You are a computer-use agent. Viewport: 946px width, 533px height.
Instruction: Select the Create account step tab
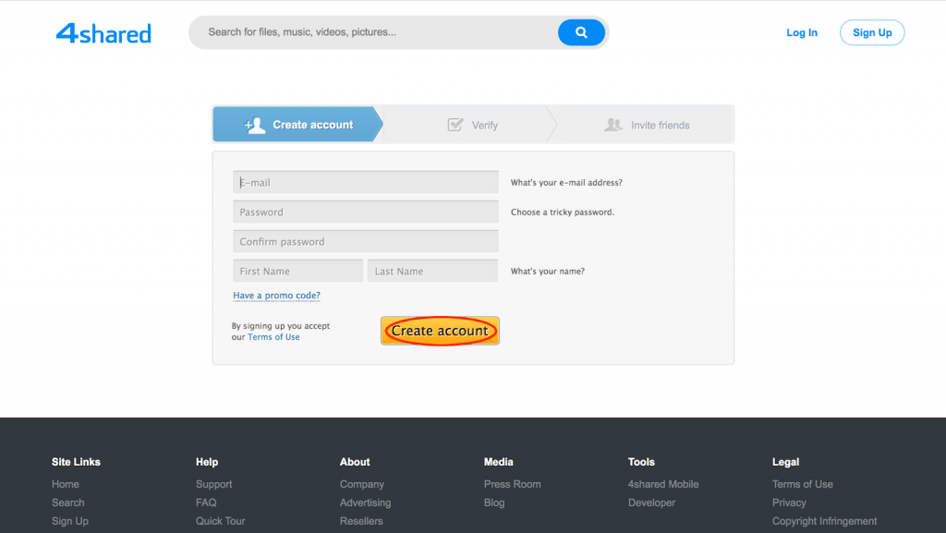pyautogui.click(x=297, y=124)
